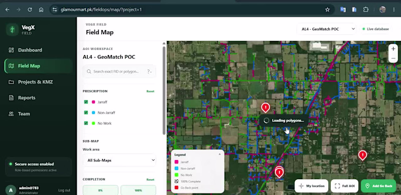The image size is (401, 195).
Task: Click the Reports document icon
Action: [x=11, y=98]
